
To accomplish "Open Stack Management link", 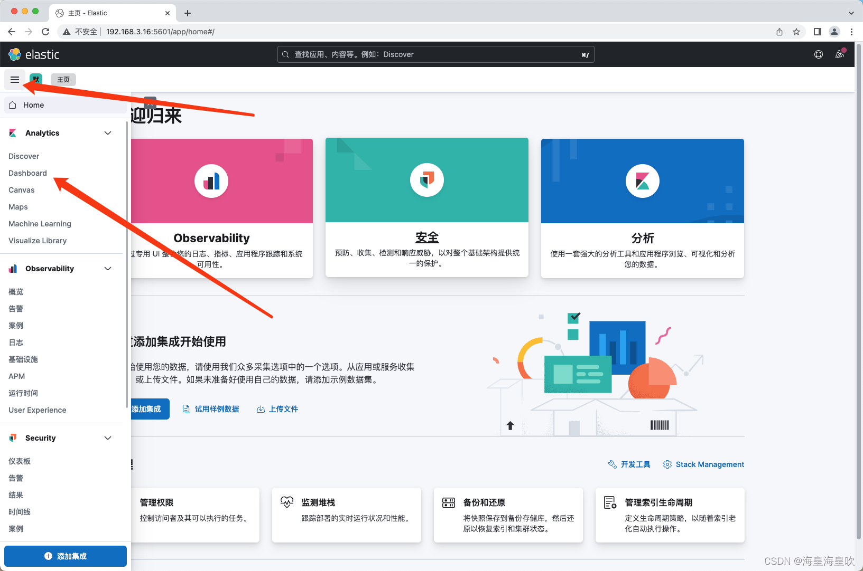I will [704, 464].
